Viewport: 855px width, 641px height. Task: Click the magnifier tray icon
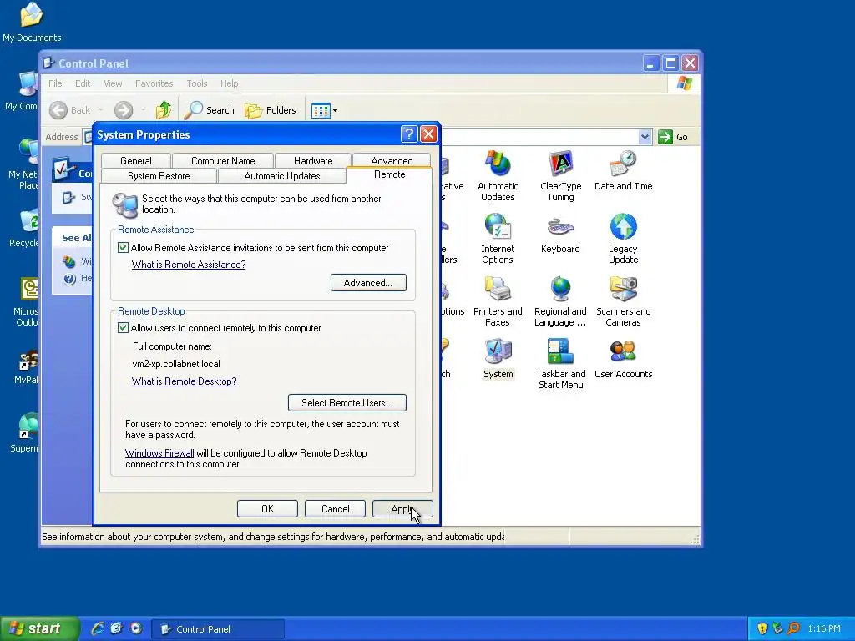pos(793,628)
